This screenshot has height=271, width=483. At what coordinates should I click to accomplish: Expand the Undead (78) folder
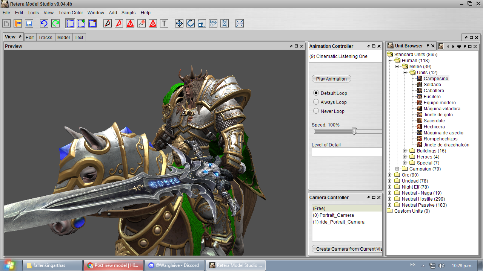point(390,181)
